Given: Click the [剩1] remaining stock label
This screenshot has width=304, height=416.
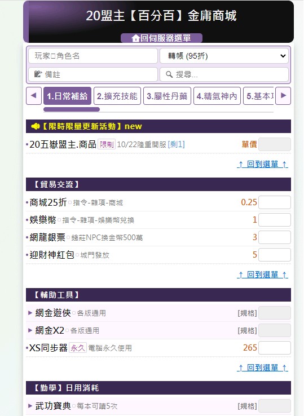Looking at the screenshot, I should [177, 145].
